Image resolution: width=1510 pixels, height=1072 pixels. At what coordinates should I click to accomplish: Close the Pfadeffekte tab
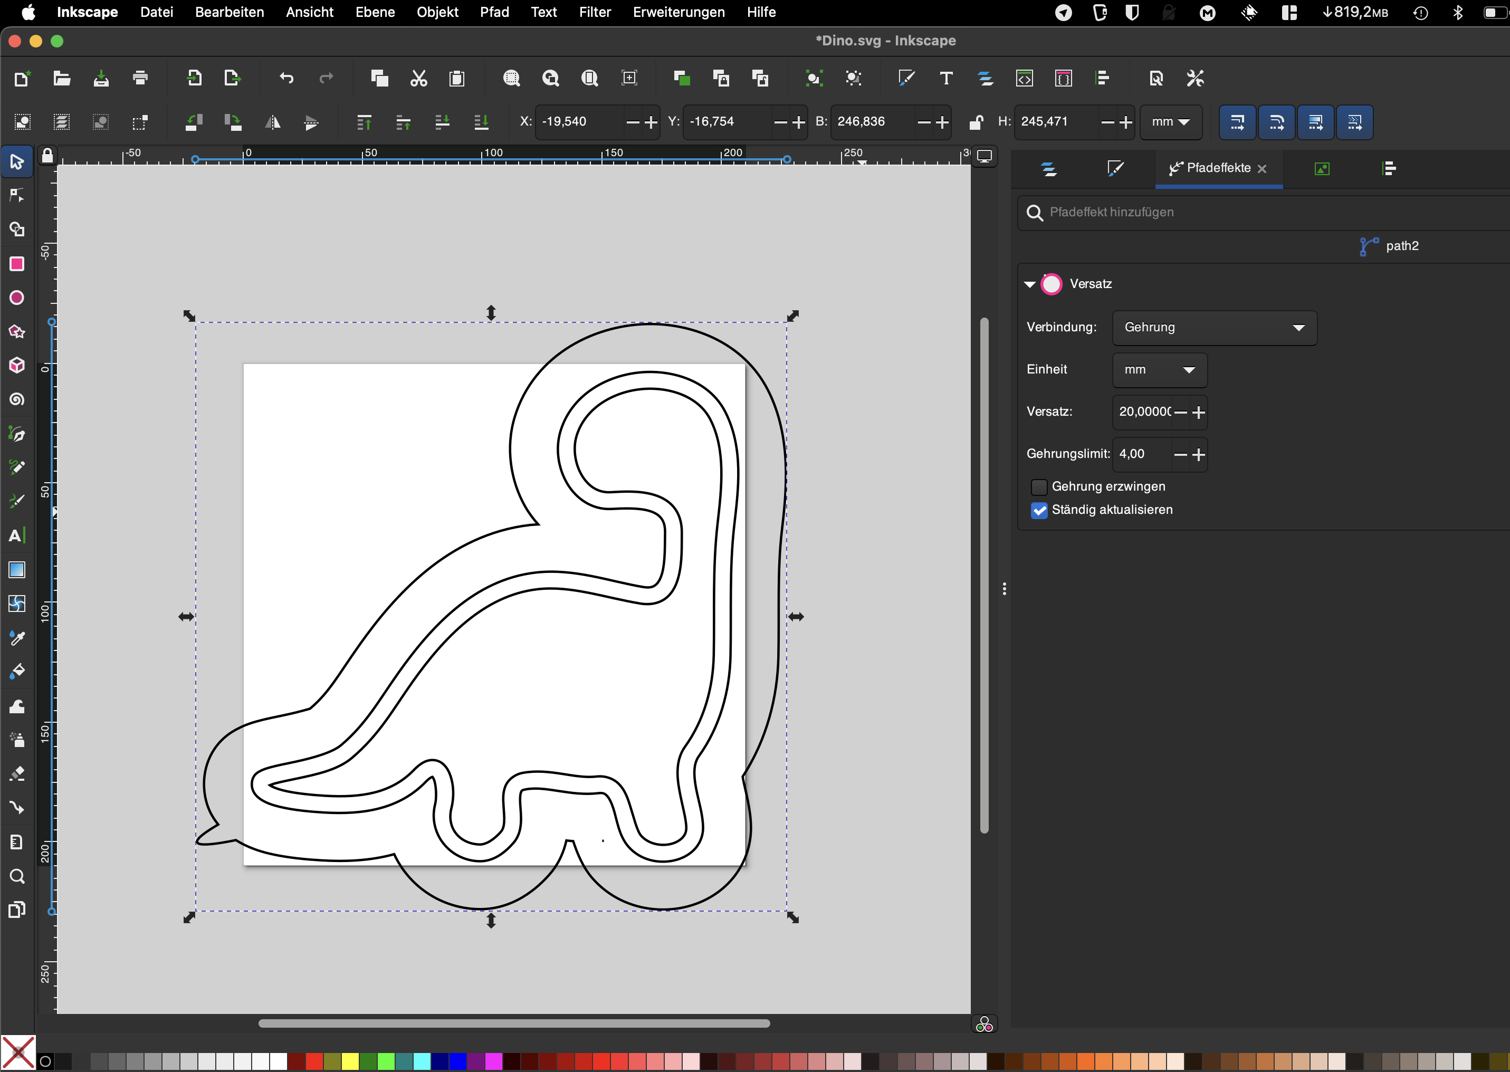(x=1262, y=169)
